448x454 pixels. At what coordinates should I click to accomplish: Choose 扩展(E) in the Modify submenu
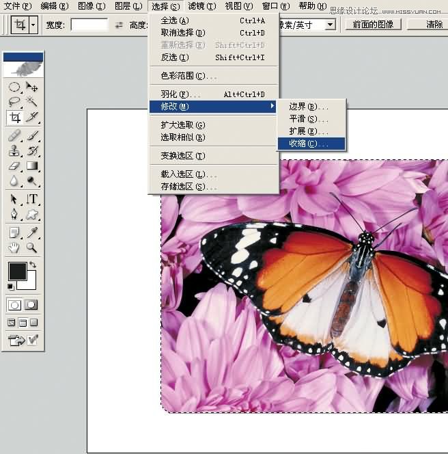point(311,131)
